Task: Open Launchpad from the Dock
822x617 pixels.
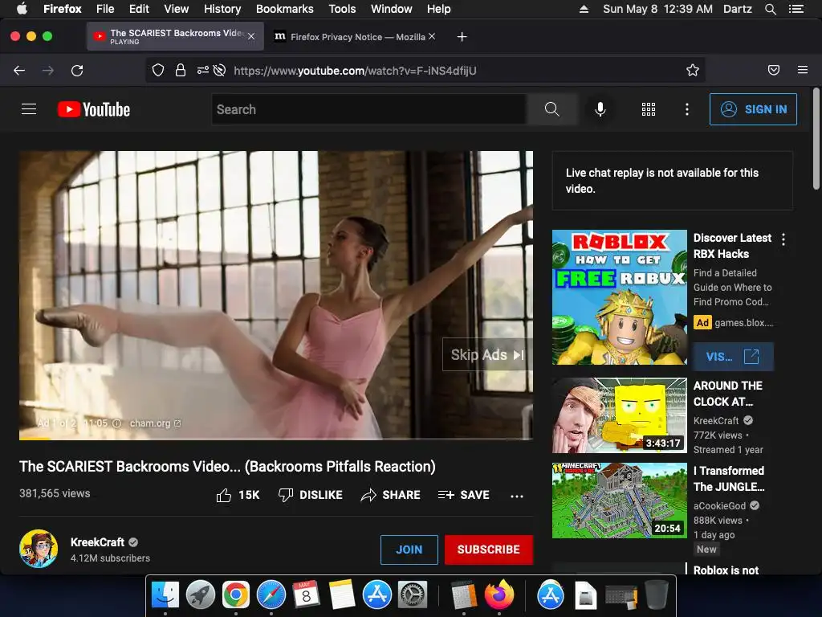Action: click(200, 595)
